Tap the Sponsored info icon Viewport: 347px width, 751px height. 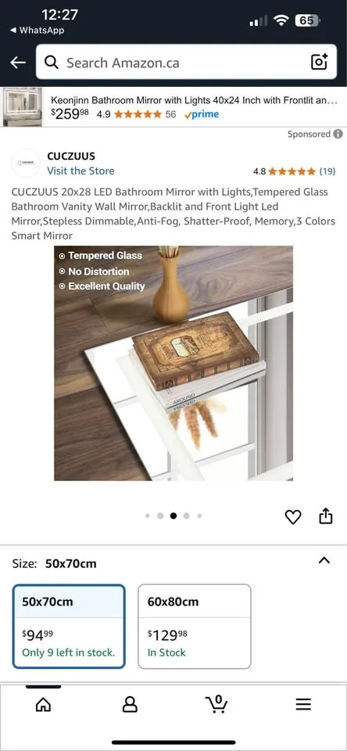pyautogui.click(x=338, y=134)
